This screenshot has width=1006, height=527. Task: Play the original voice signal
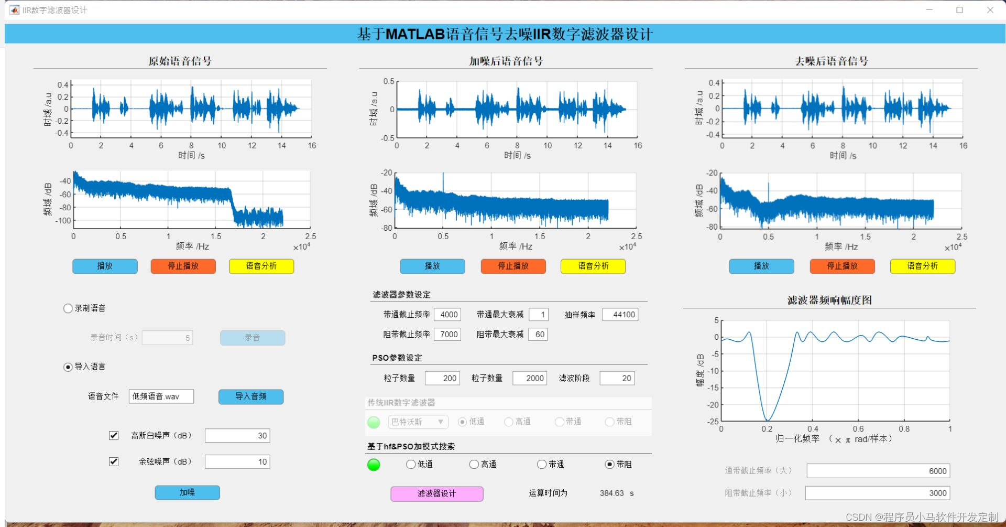pyautogui.click(x=104, y=266)
